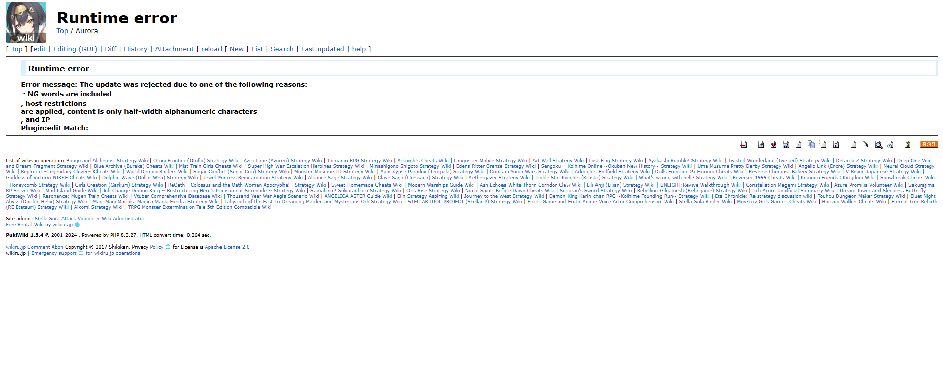Open Stella Sora Attack Volunteer Wiki Administrator
This screenshot has height=369, width=943.
pyautogui.click(x=89, y=219)
